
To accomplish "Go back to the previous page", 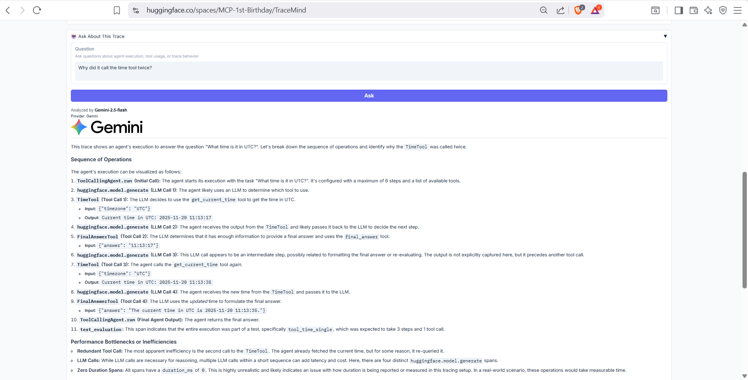I will click(x=8, y=10).
